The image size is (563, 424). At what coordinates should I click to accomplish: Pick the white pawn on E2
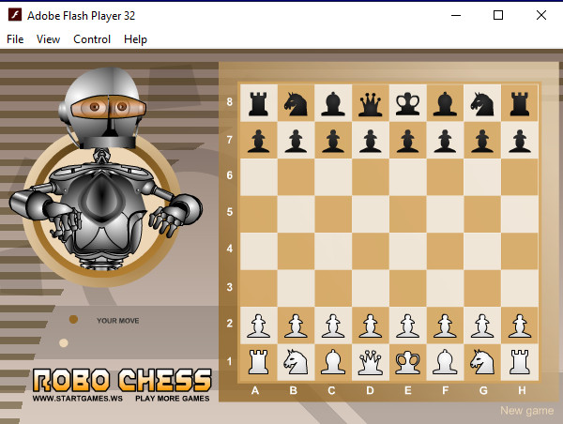(x=407, y=326)
